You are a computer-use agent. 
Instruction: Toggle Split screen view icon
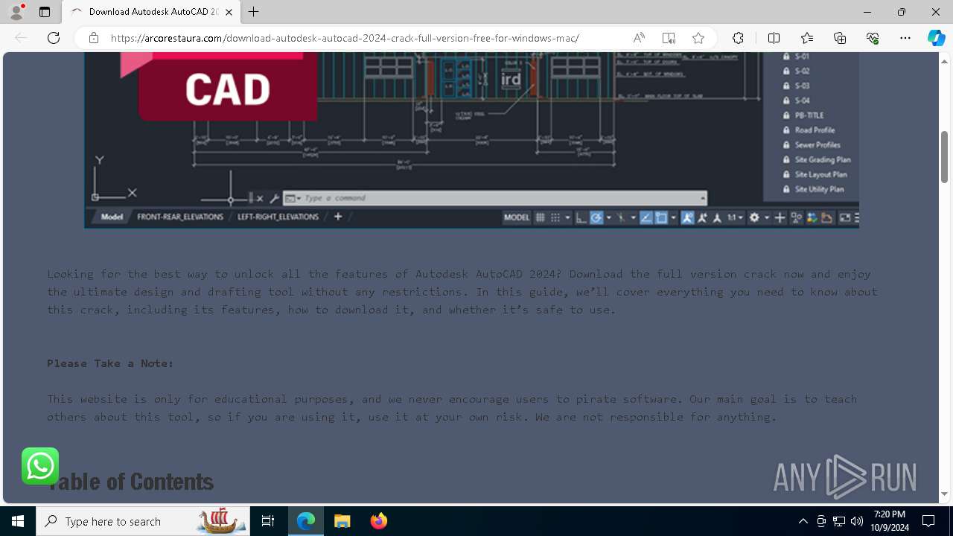774,38
